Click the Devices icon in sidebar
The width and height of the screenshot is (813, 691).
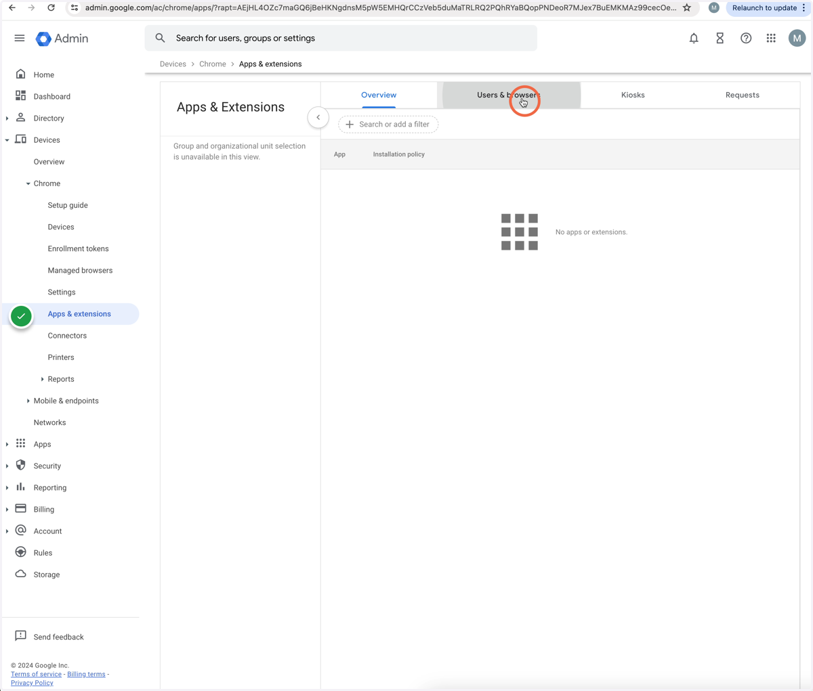pos(21,139)
